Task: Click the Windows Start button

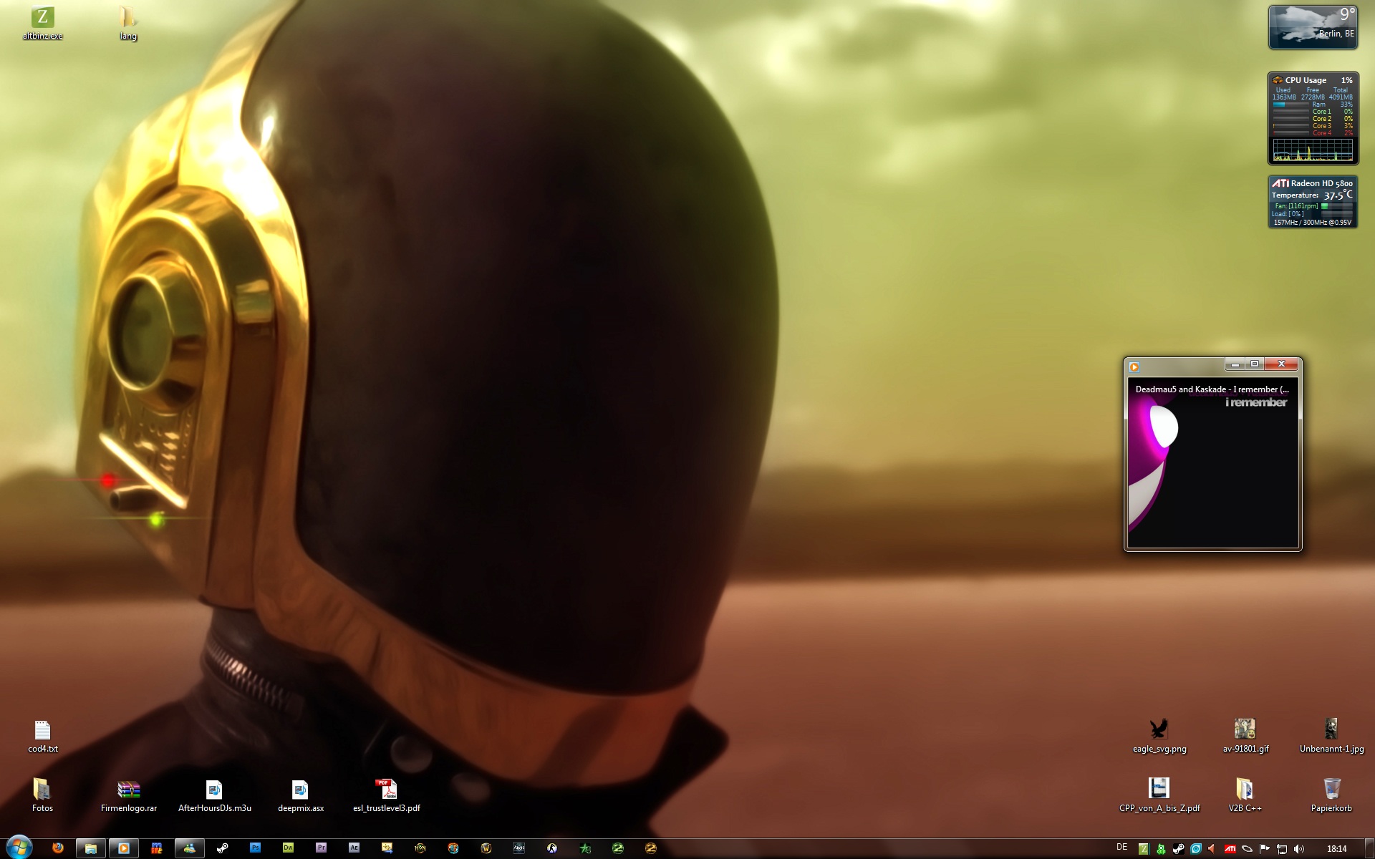Action: click(19, 847)
